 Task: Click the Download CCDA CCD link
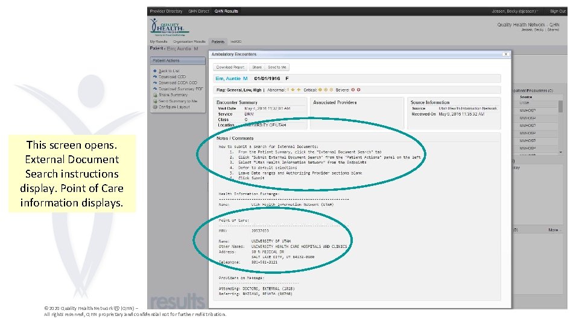[x=177, y=82]
